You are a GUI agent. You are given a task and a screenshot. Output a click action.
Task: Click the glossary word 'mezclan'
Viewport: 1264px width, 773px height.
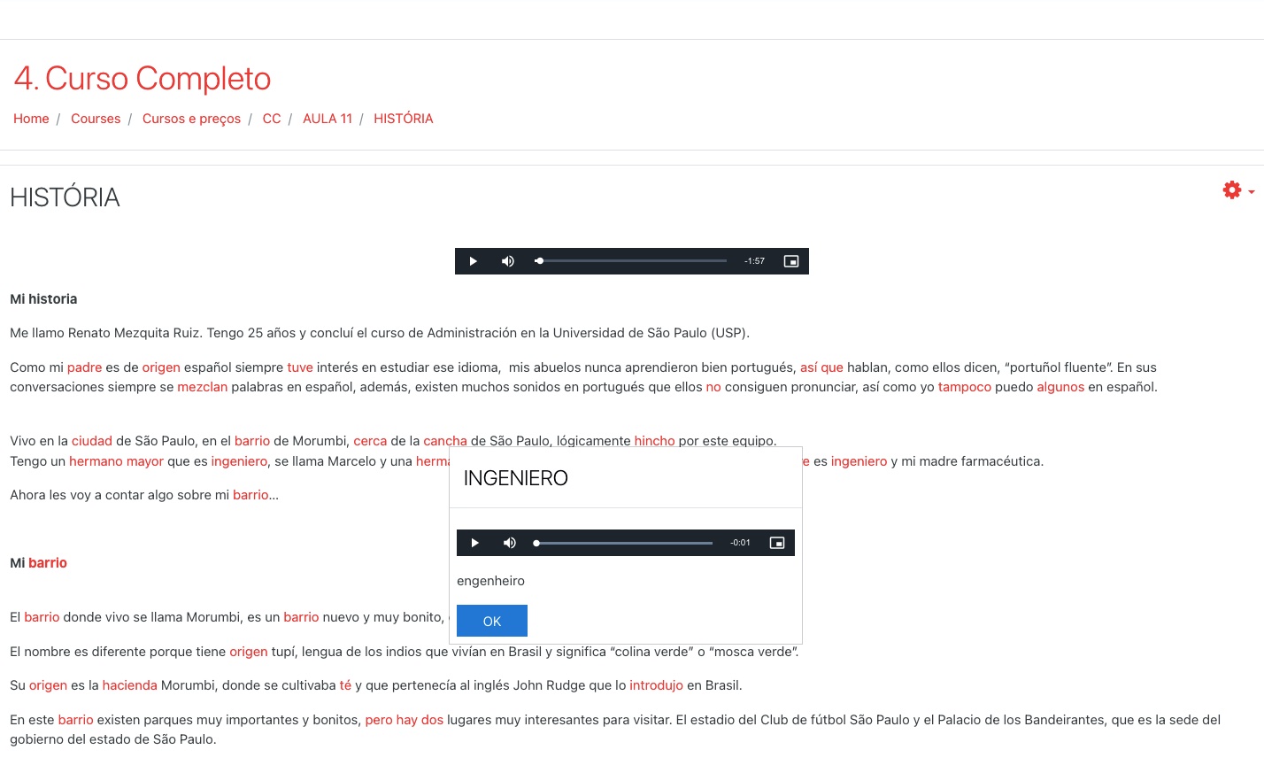pos(203,387)
